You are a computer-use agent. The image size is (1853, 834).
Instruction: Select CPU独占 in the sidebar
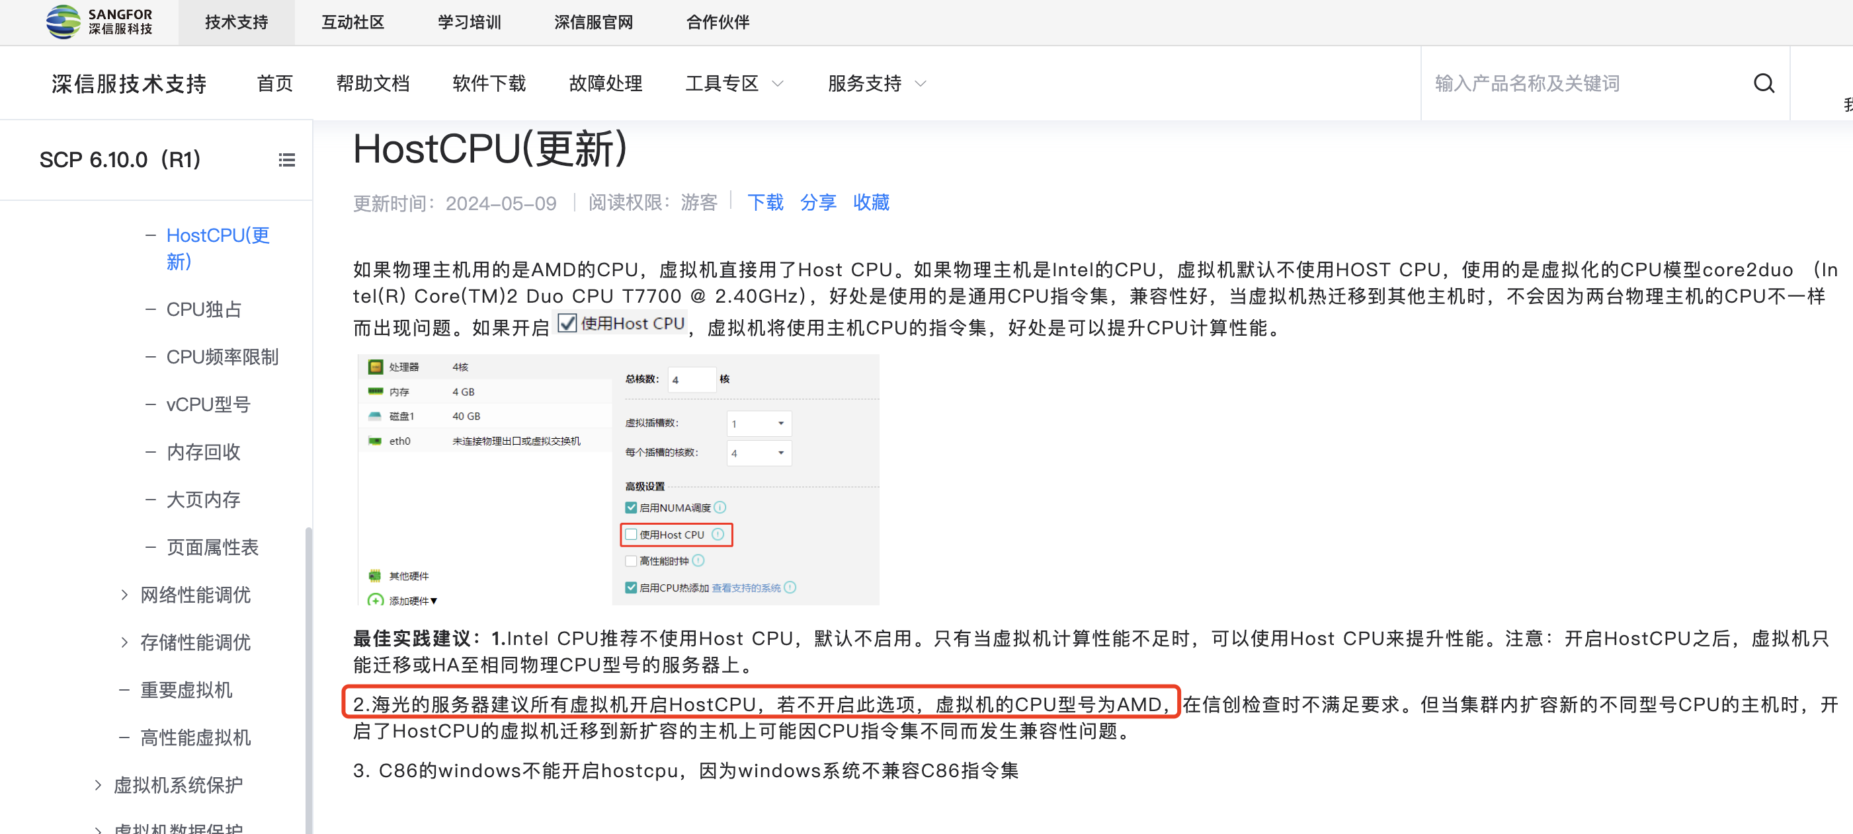(x=204, y=309)
